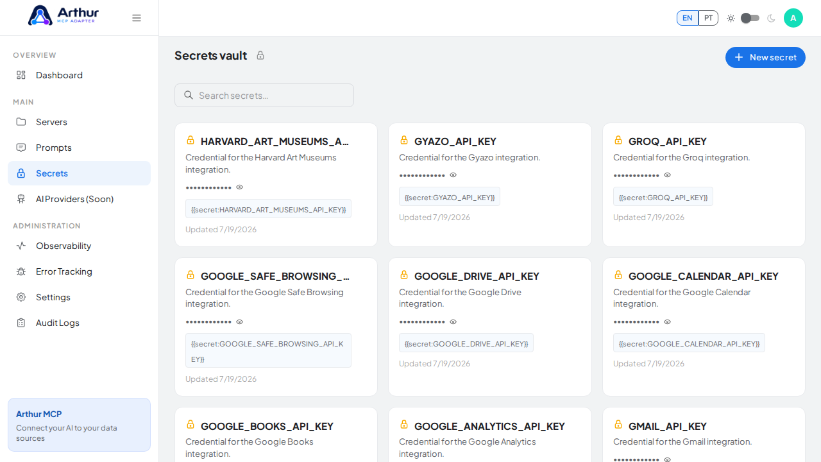821x462 pixels.
Task: Click the search magnifier icon
Action: (x=189, y=95)
